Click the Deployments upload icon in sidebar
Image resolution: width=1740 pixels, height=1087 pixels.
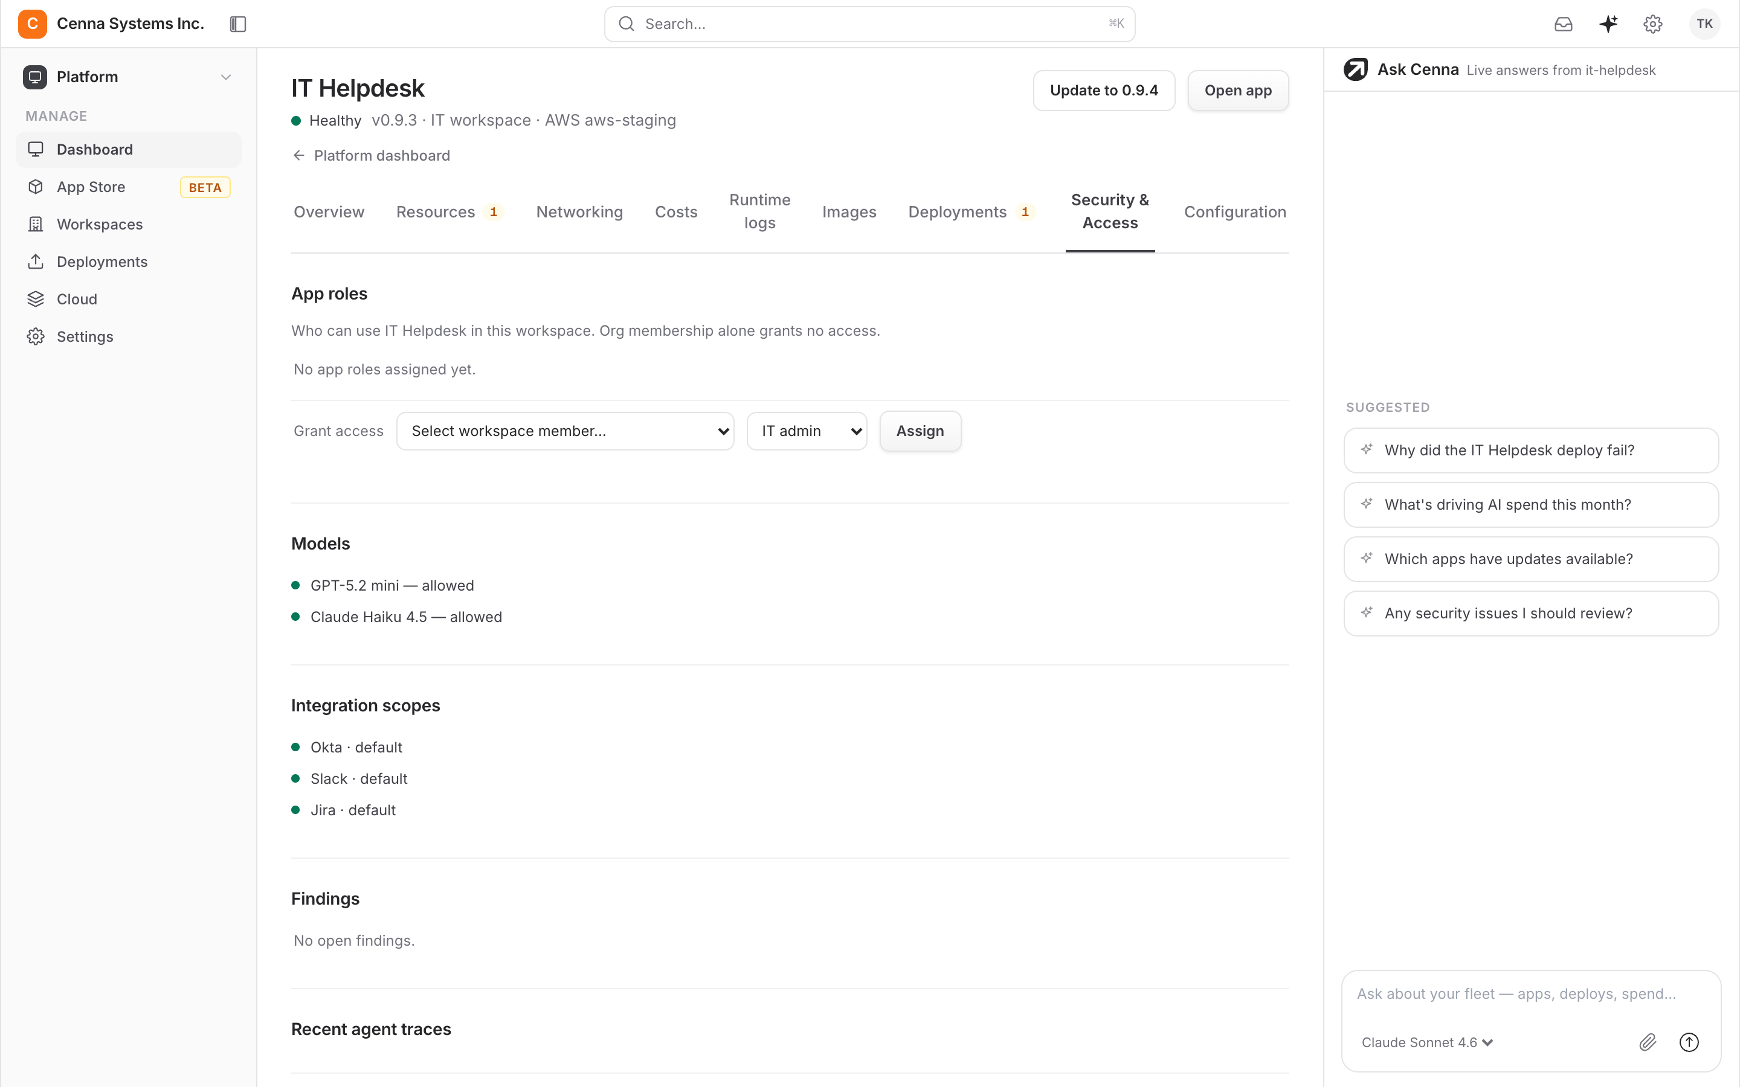(35, 261)
